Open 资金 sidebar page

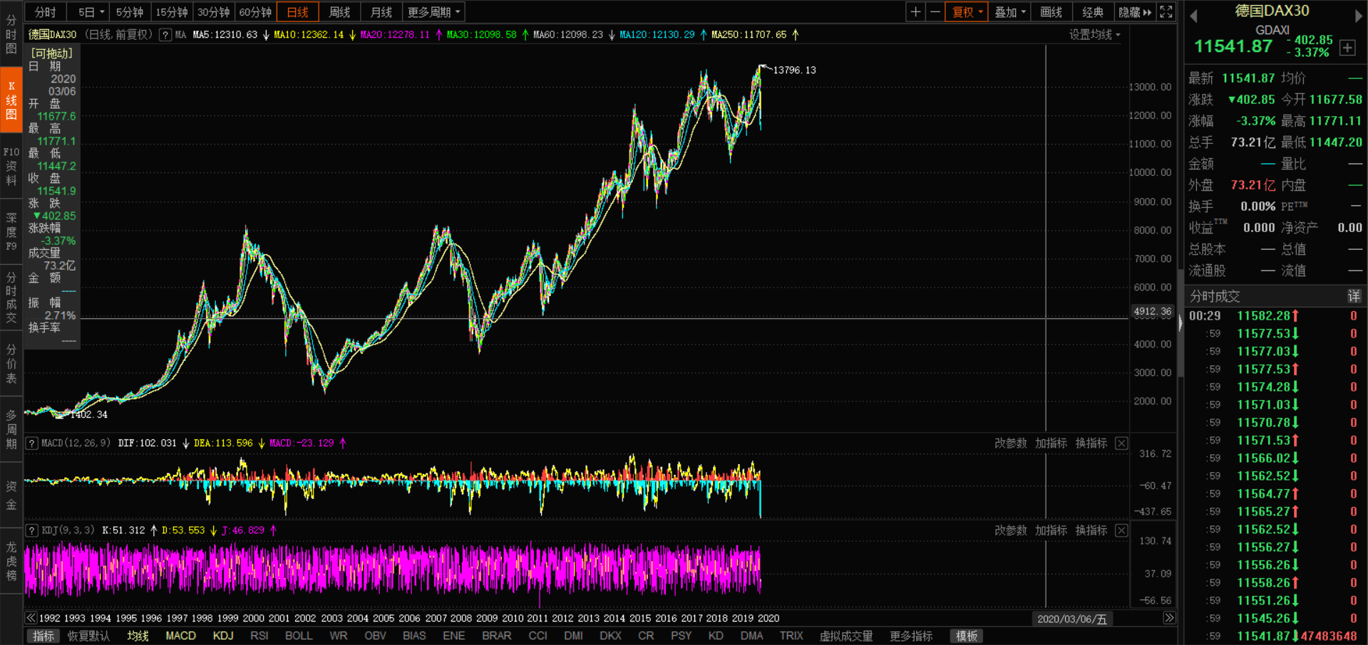point(11,495)
